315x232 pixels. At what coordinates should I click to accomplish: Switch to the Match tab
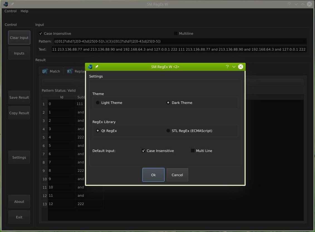[51, 71]
